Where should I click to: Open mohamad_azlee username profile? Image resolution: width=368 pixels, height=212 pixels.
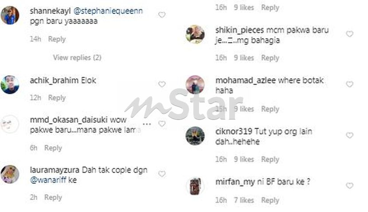coord(246,80)
